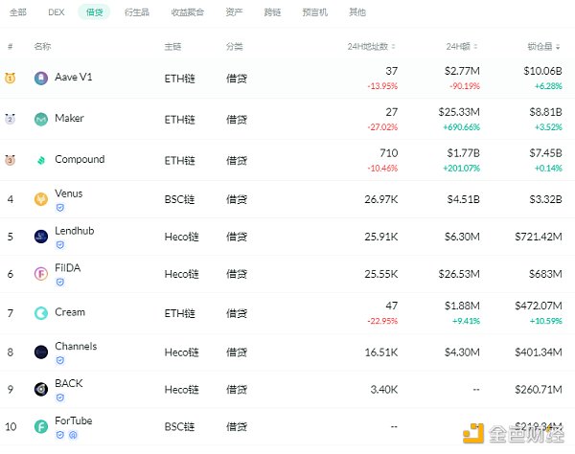The width and height of the screenshot is (575, 454).
Task: Click the Aave V1 logo icon
Action: pos(41,78)
